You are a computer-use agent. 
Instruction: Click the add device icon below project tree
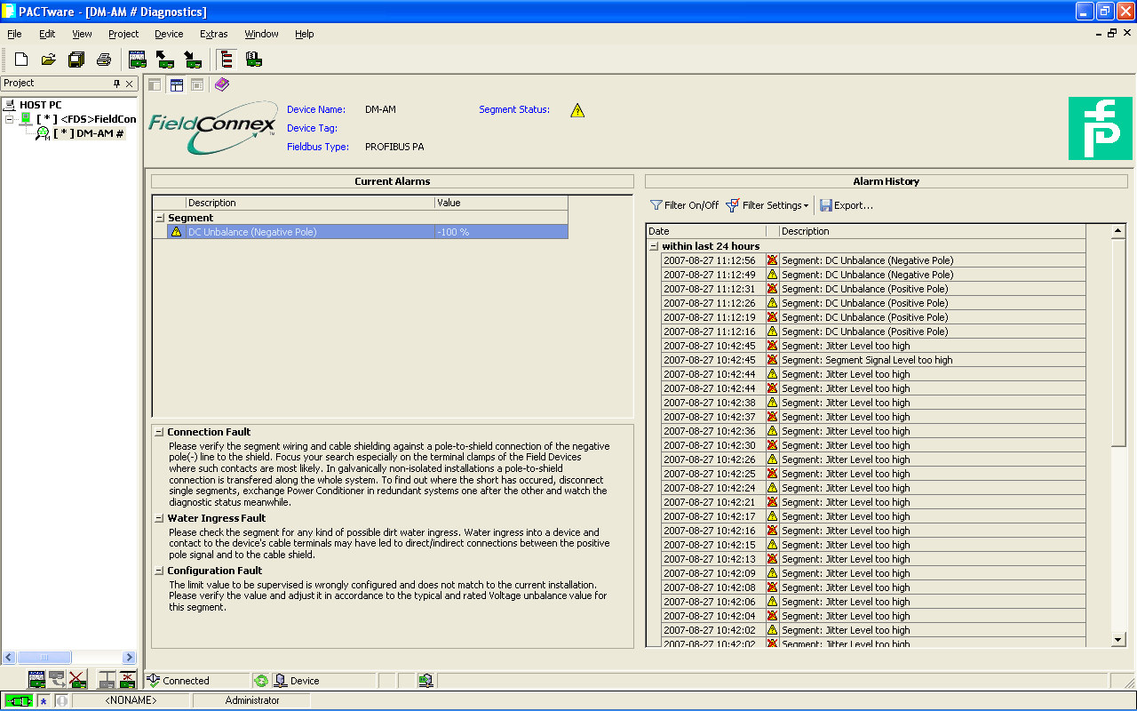point(37,680)
